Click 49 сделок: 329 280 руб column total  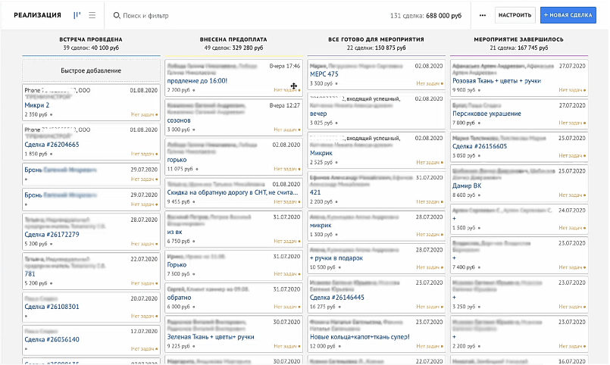[233, 48]
